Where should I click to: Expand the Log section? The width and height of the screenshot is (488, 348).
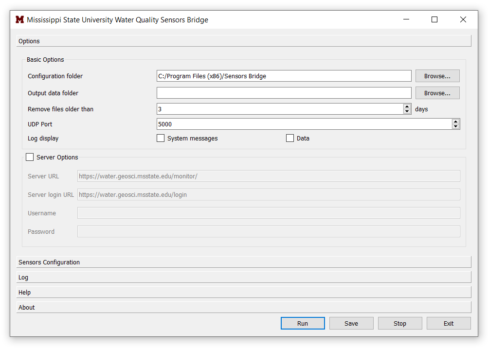pos(244,277)
